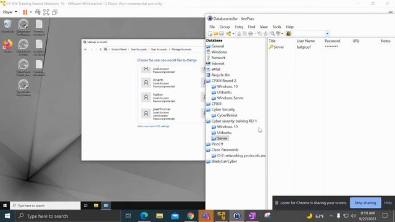Image resolution: width=395 pixels, height=222 pixels.
Task: Open the KeePass quick search dropdown arrow
Action: [x=327, y=33]
